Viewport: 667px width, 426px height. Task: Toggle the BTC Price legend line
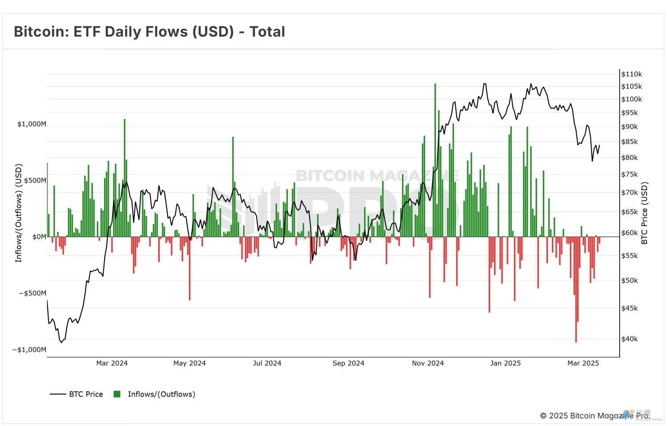point(58,394)
